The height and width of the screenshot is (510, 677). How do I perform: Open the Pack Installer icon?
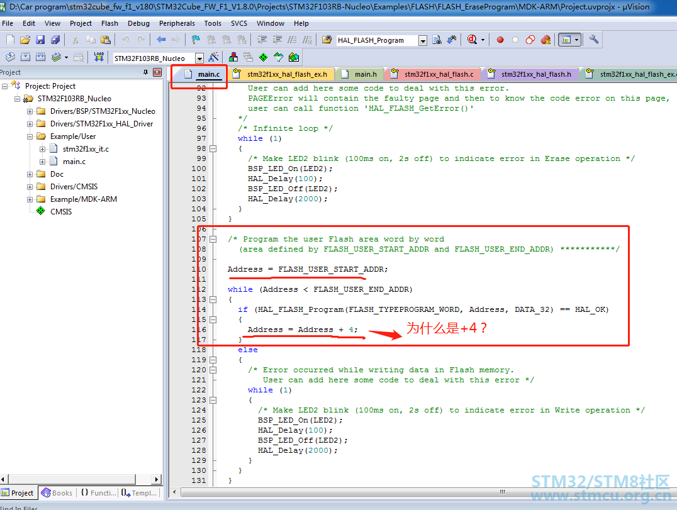coord(294,57)
